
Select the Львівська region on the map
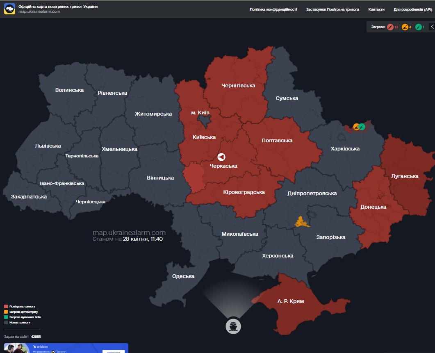pos(48,146)
